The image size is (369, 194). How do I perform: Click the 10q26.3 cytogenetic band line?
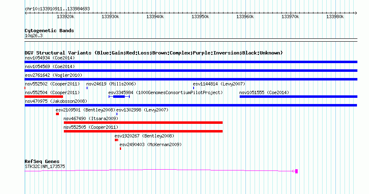(191, 40)
